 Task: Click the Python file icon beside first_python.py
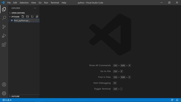12,20
